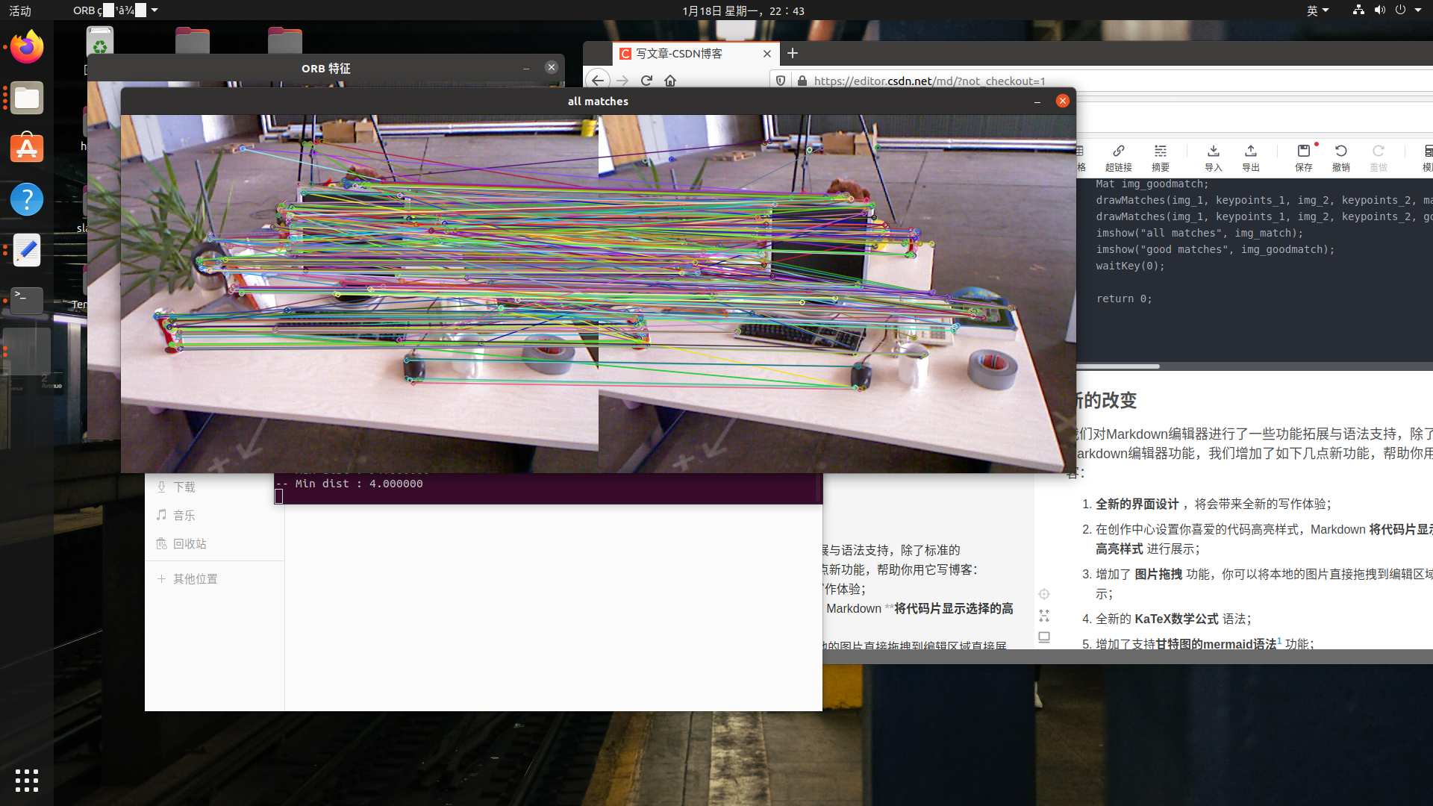Expand the 英 input method dropdown
The image size is (1433, 806).
tap(1317, 10)
